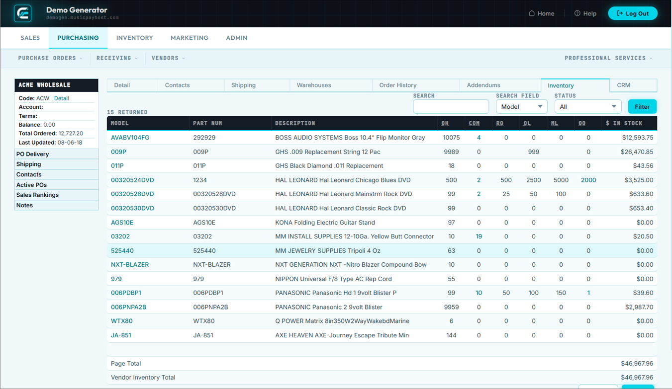Click committed quantity 4 for AVABV104FG
Viewport: 672px width, 389px height.
click(479, 138)
